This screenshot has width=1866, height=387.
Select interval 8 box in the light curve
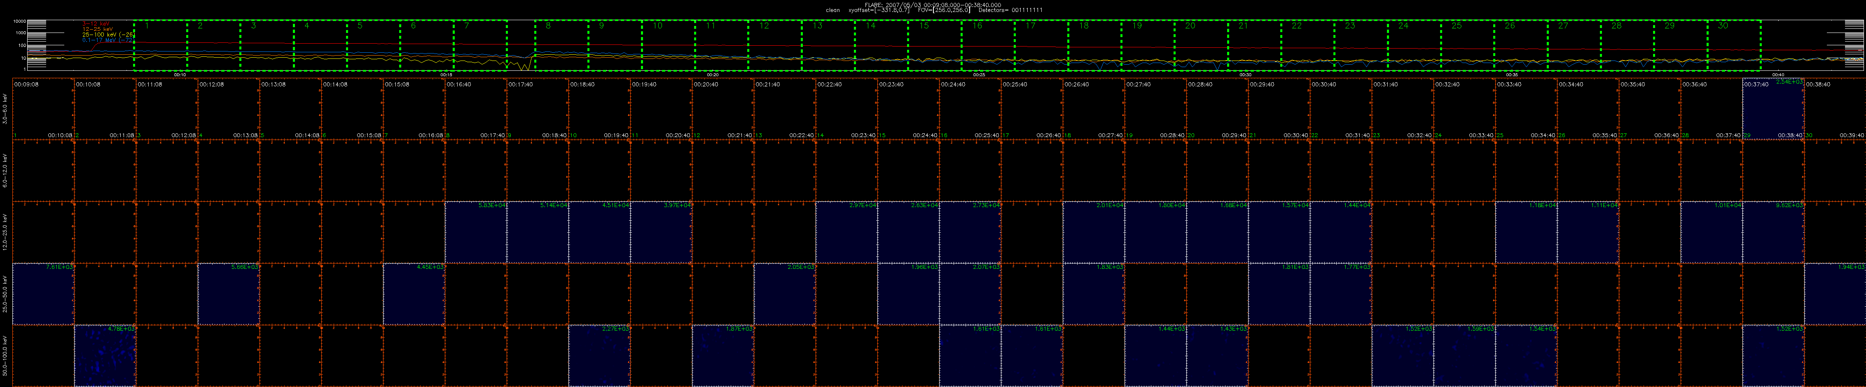(561, 45)
